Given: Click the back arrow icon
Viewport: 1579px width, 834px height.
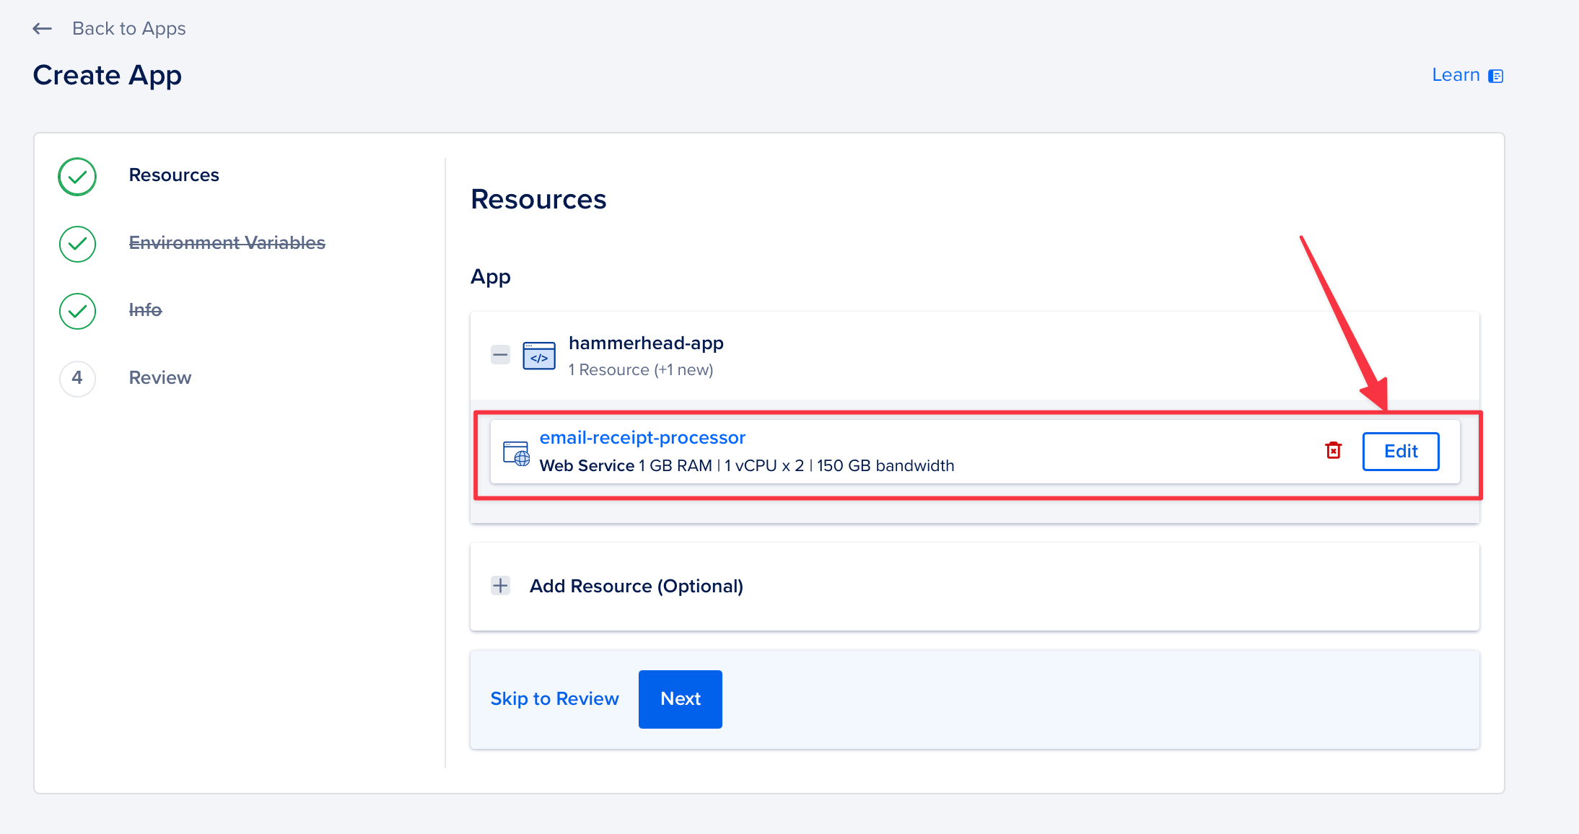Looking at the screenshot, I should point(43,29).
